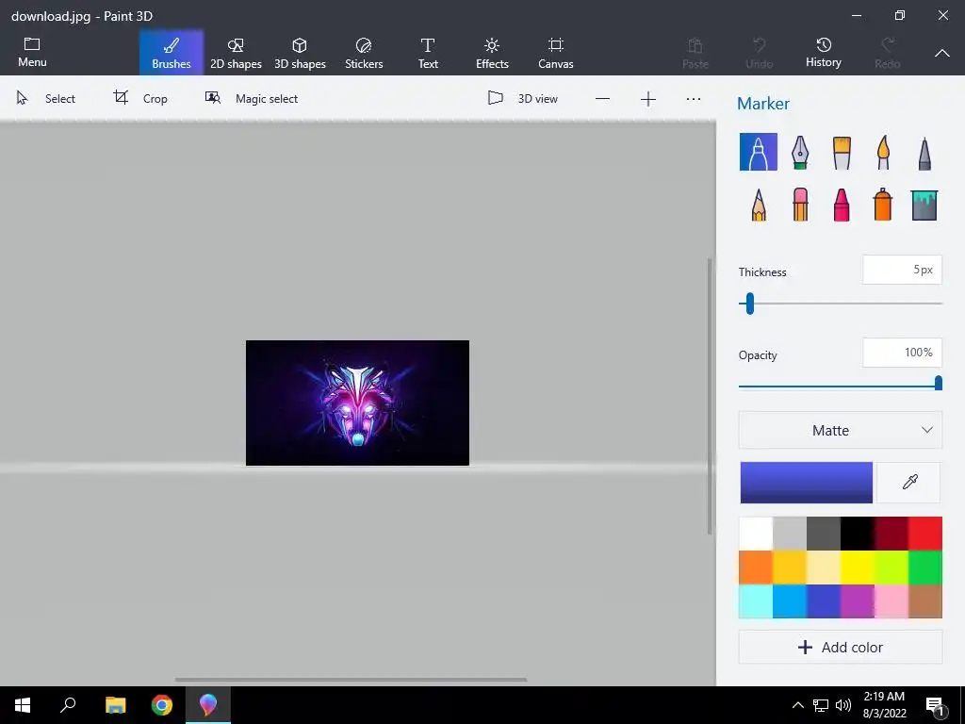Open the Stickers tab
965x724 pixels.
(364, 53)
